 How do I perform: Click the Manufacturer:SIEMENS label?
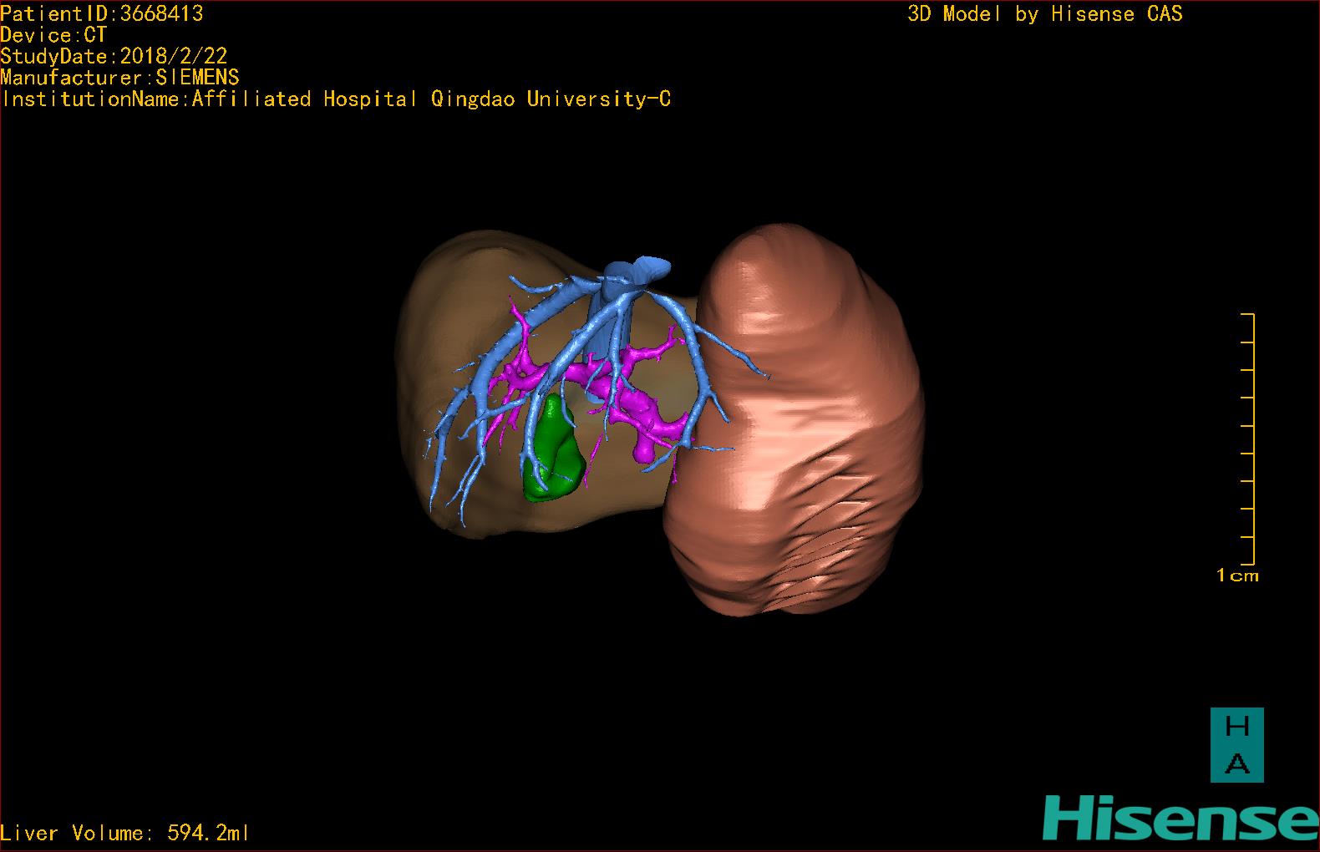coord(119,78)
